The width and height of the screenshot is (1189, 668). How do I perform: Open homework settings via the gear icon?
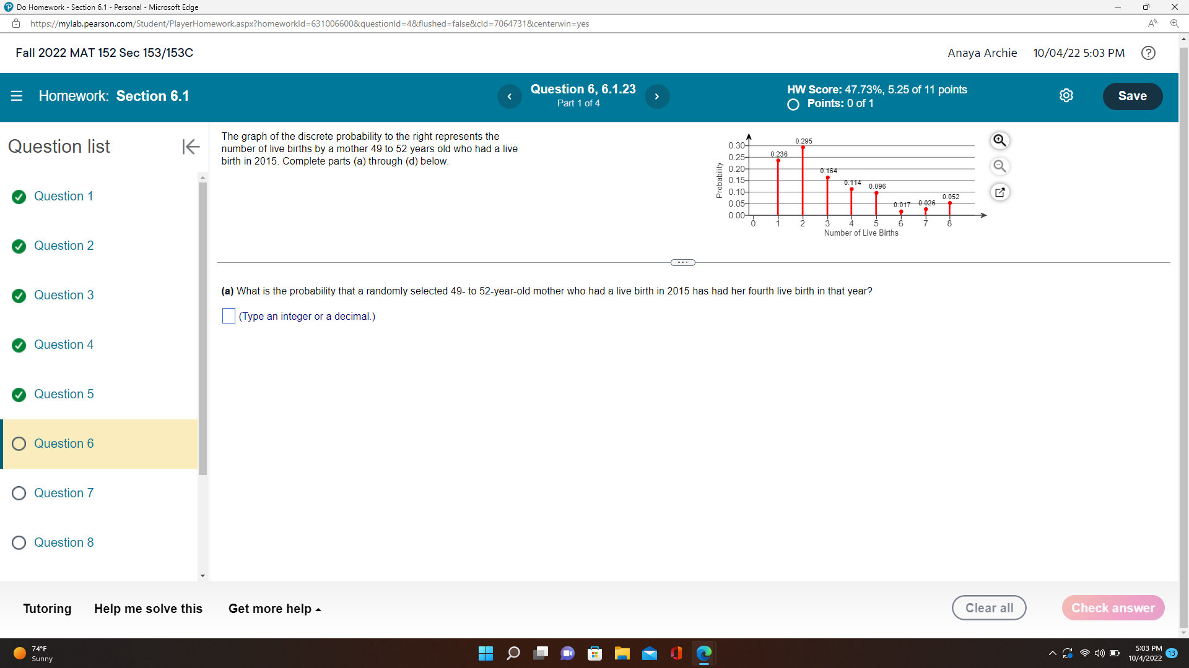(x=1066, y=95)
